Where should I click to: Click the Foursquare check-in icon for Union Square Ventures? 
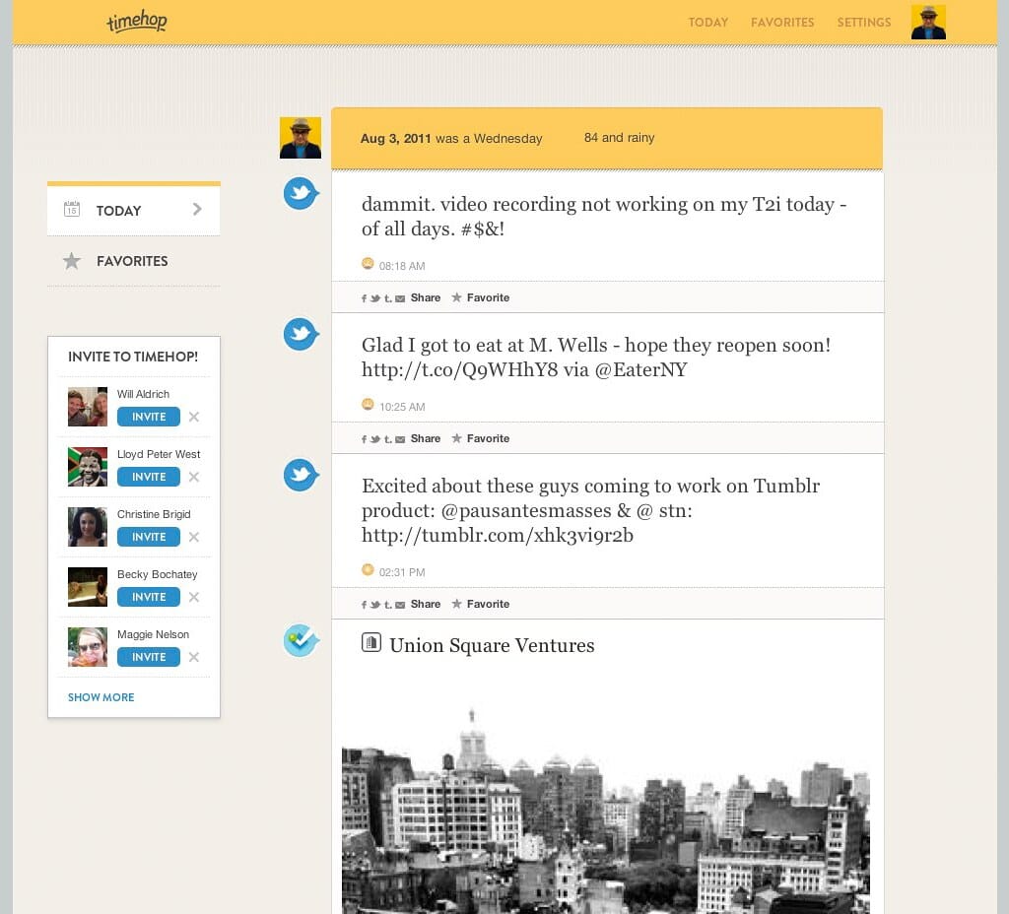(x=301, y=640)
